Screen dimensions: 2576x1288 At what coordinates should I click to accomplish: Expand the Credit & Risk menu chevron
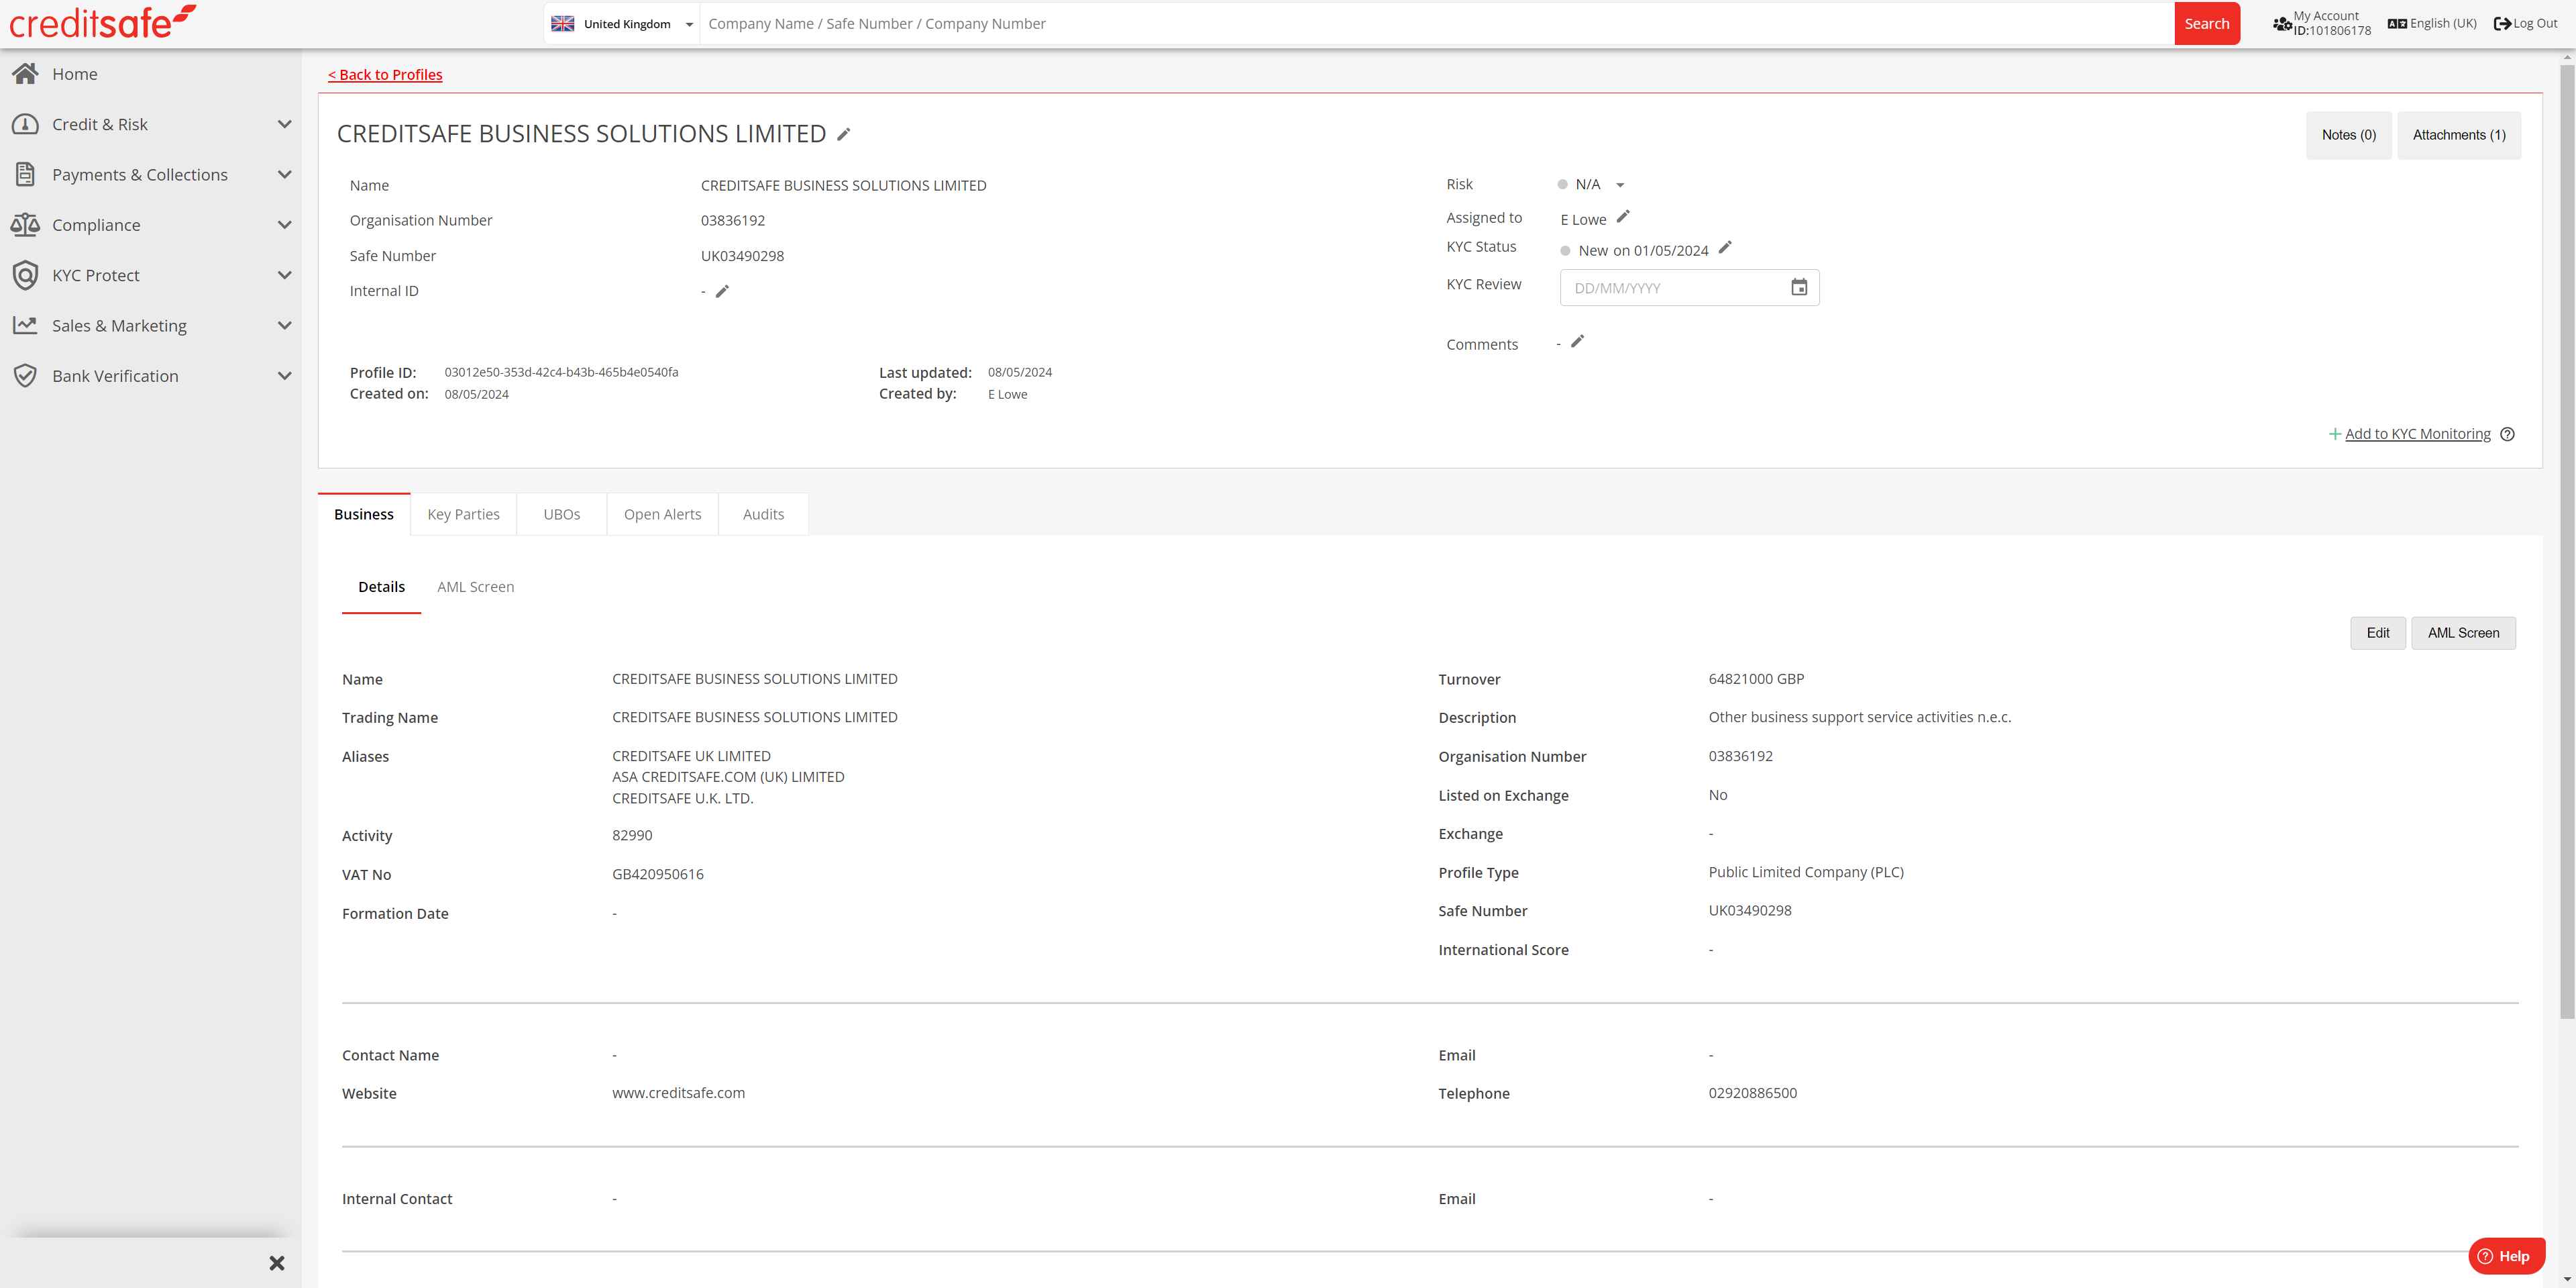point(284,124)
